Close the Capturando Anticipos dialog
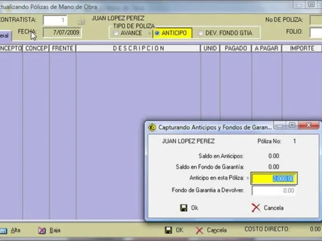The image size is (322, 241). click(x=309, y=125)
